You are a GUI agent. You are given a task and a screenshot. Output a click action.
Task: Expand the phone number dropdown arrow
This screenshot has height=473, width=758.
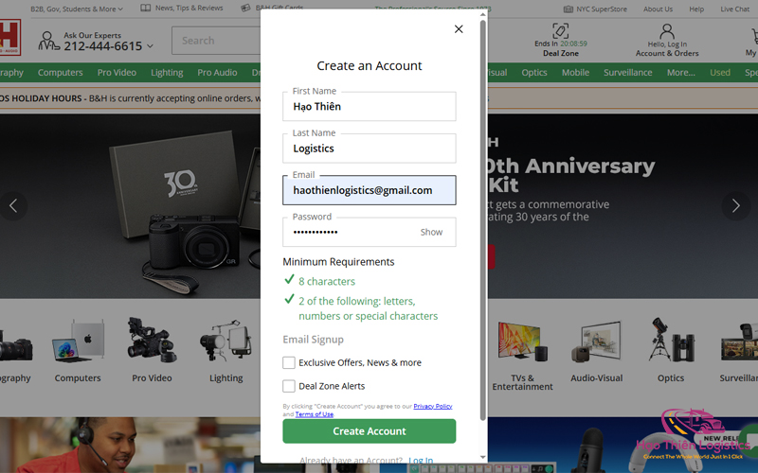click(x=150, y=46)
